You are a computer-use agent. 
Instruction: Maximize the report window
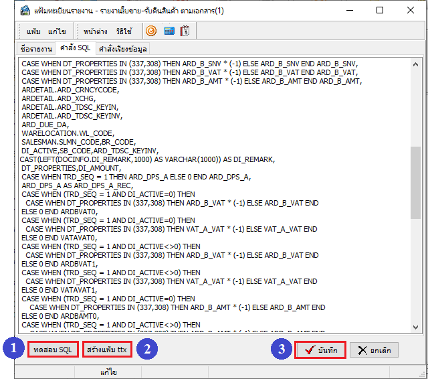[x=380, y=11]
